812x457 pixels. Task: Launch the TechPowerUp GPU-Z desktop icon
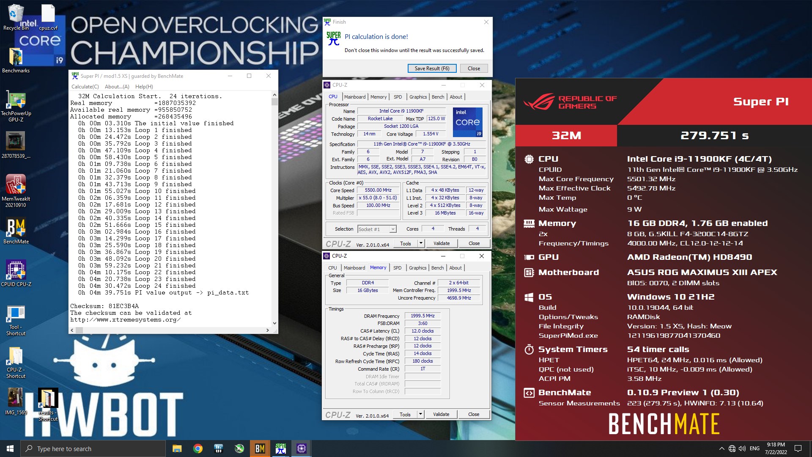click(16, 106)
